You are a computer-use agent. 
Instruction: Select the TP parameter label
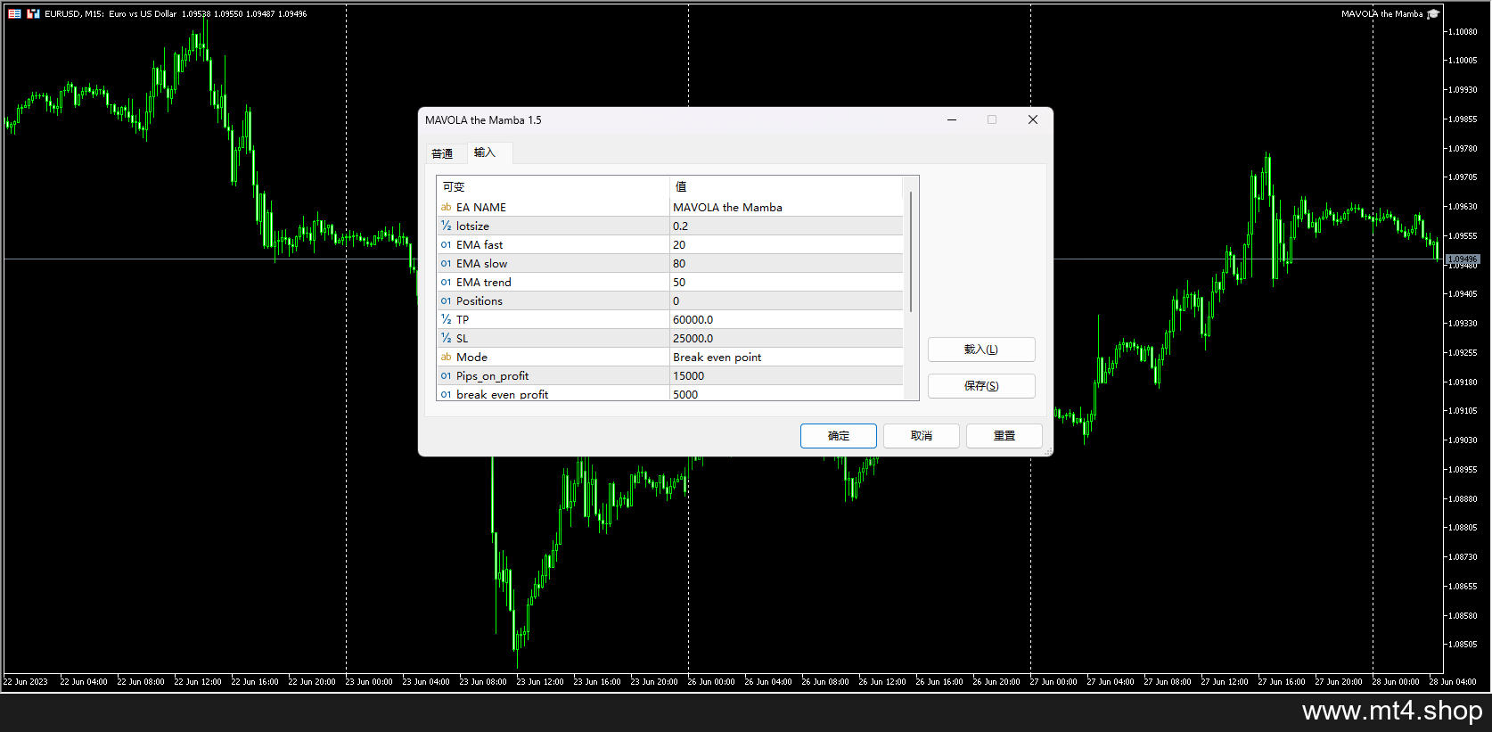463,320
